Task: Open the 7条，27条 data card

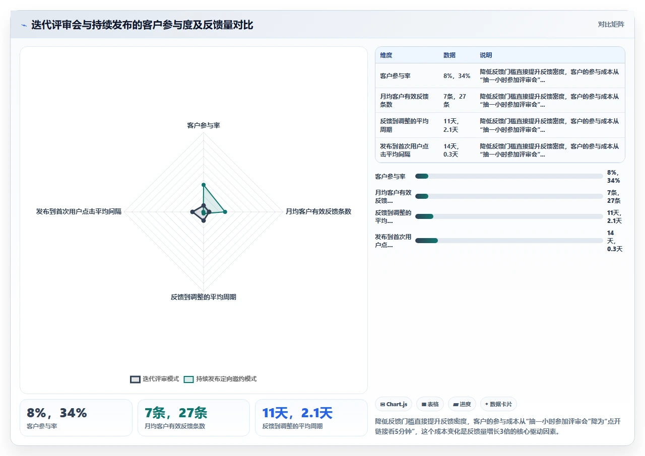Action: pyautogui.click(x=193, y=418)
